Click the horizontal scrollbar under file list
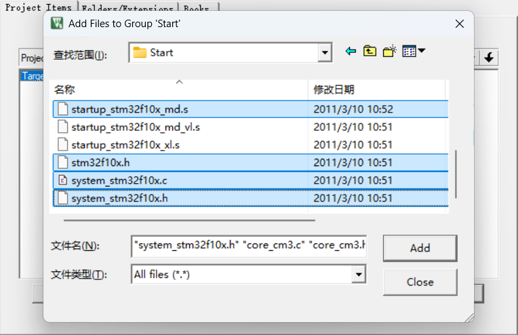Image resolution: width=518 pixels, height=335 pixels. [189, 220]
